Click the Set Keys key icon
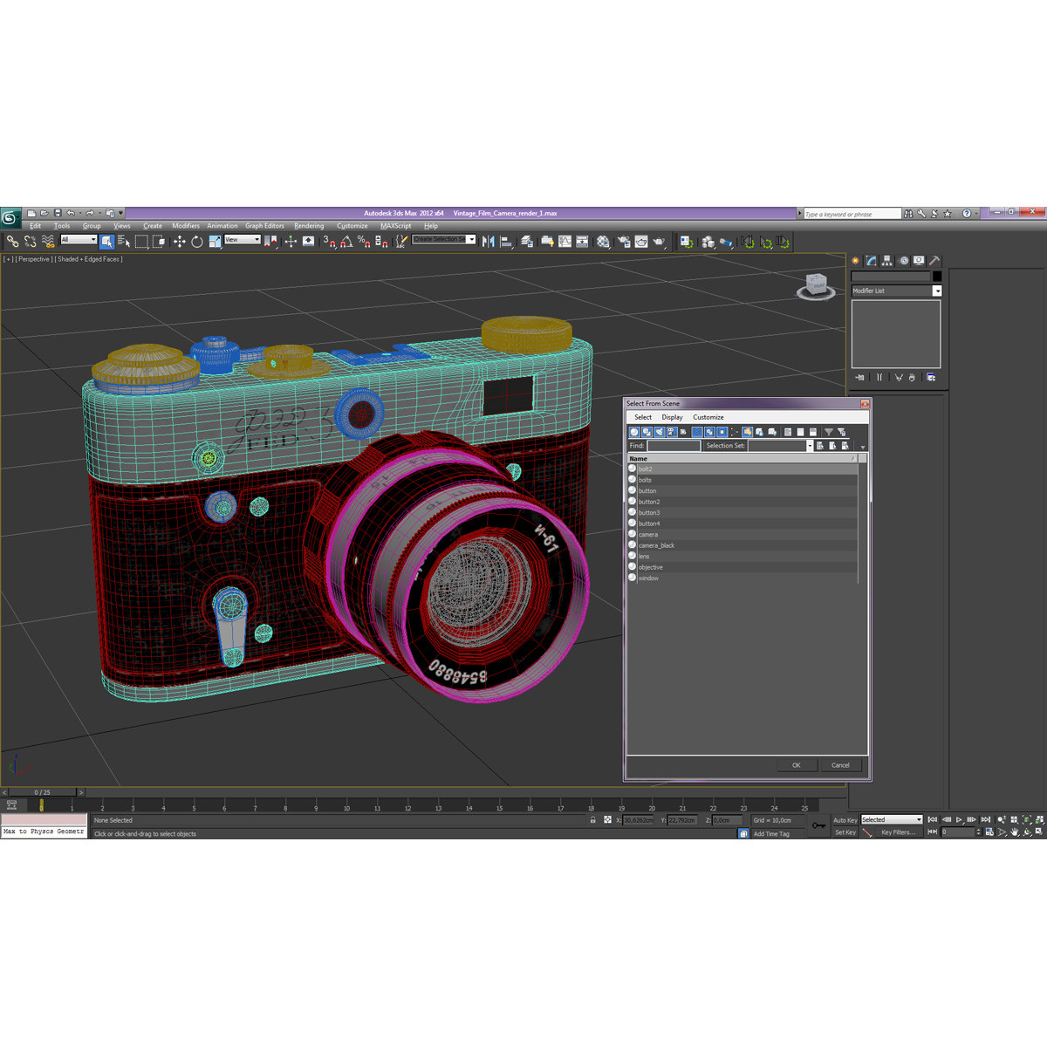 [818, 825]
